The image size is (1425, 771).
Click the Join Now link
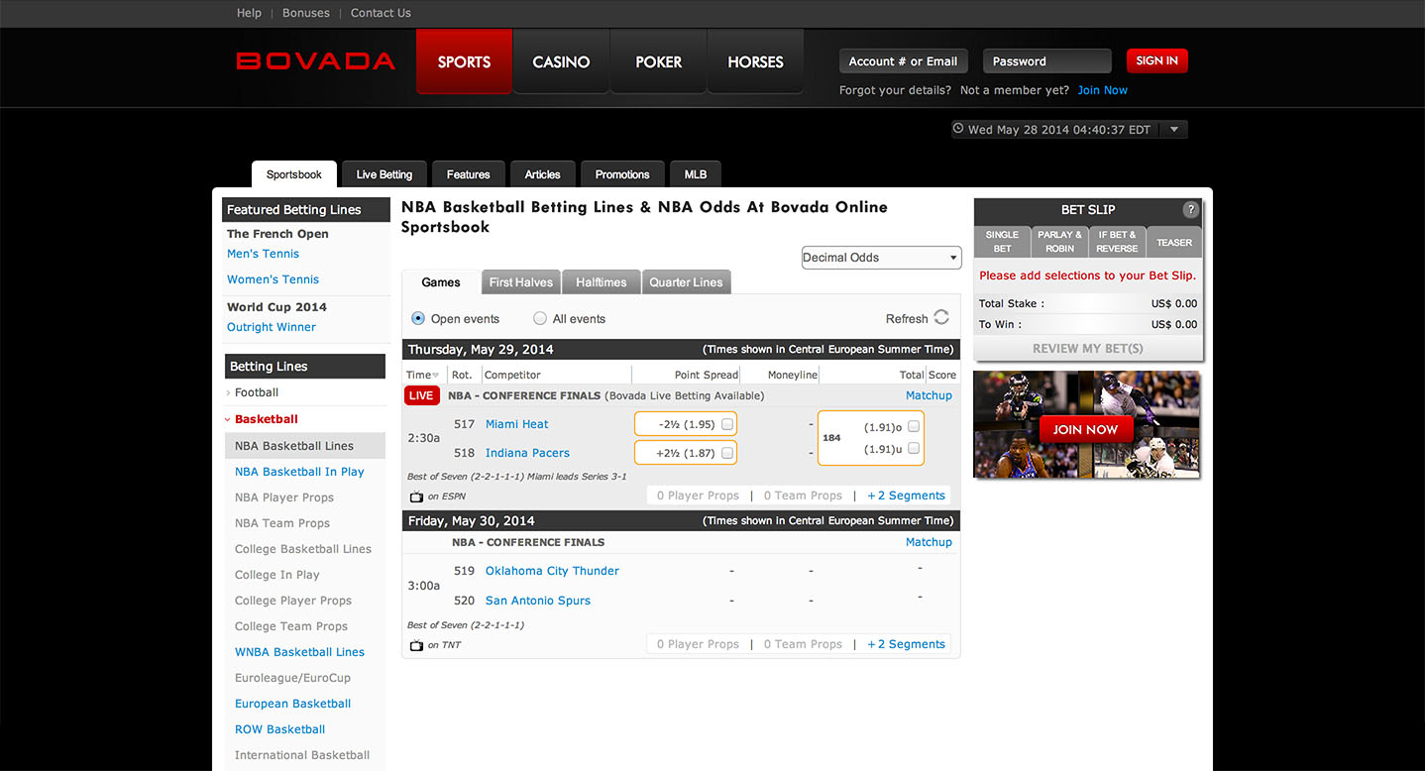click(1103, 90)
